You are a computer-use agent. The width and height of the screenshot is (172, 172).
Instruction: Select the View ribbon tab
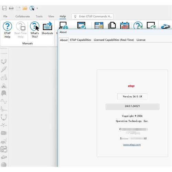point(51,17)
